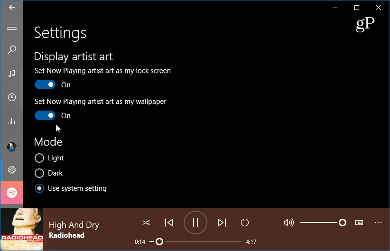This screenshot has height=251, width=390.
Task: Select the Light mode radio button
Action: pos(39,158)
